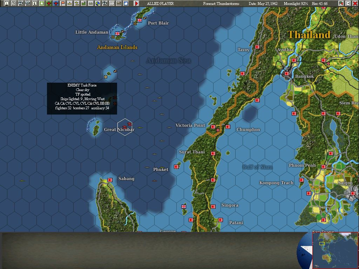Viewport: 359px width, 269px height.
Task: Select the Japanese base at Surat Thani
Action: tap(213, 153)
